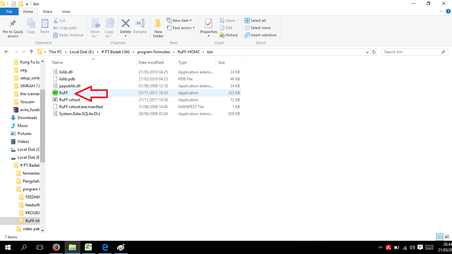This screenshot has height=254, width=452.
Task: Expand address bar history dropdown
Action: [x=367, y=52]
